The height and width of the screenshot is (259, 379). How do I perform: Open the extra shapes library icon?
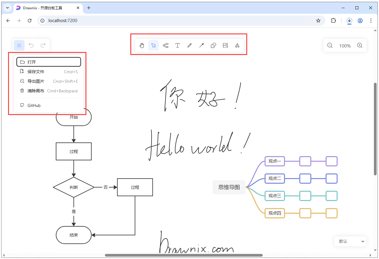pos(237,45)
